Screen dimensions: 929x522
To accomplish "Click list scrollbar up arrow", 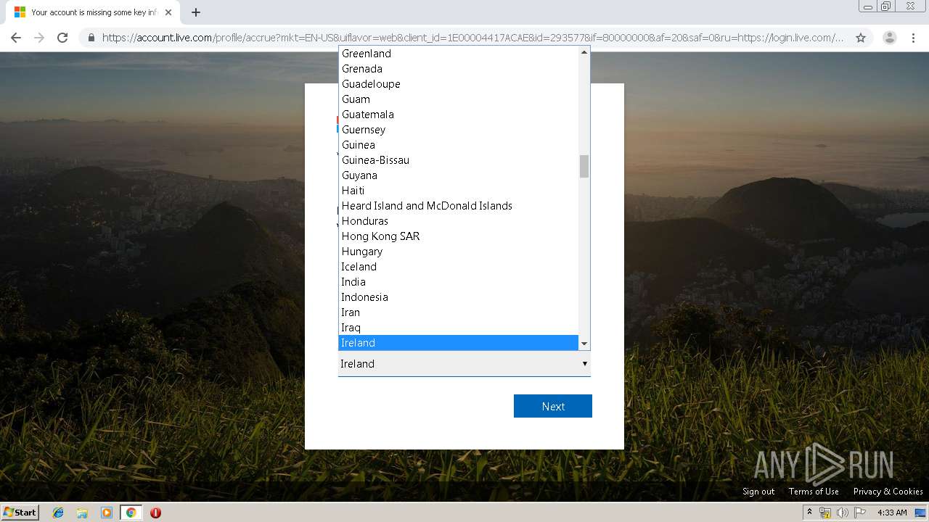I will pyautogui.click(x=584, y=52).
